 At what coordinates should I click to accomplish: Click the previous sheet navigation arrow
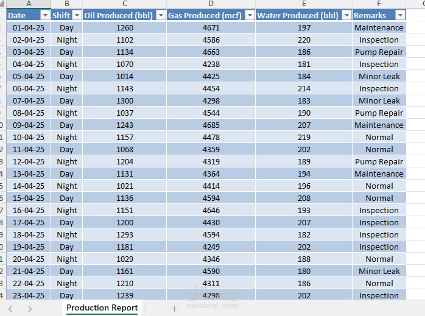coord(10,309)
